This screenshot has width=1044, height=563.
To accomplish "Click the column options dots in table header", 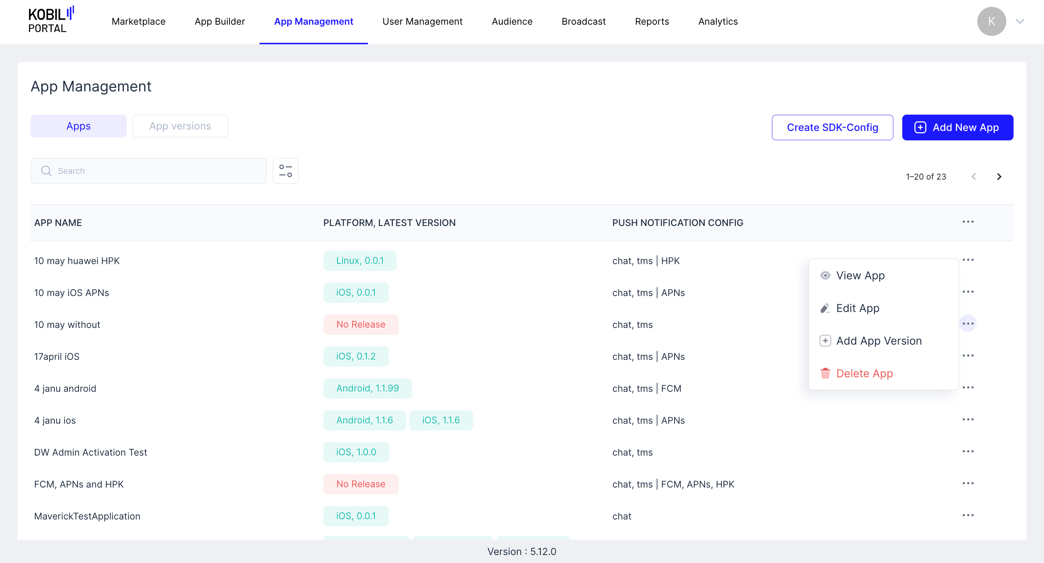I will [x=968, y=222].
